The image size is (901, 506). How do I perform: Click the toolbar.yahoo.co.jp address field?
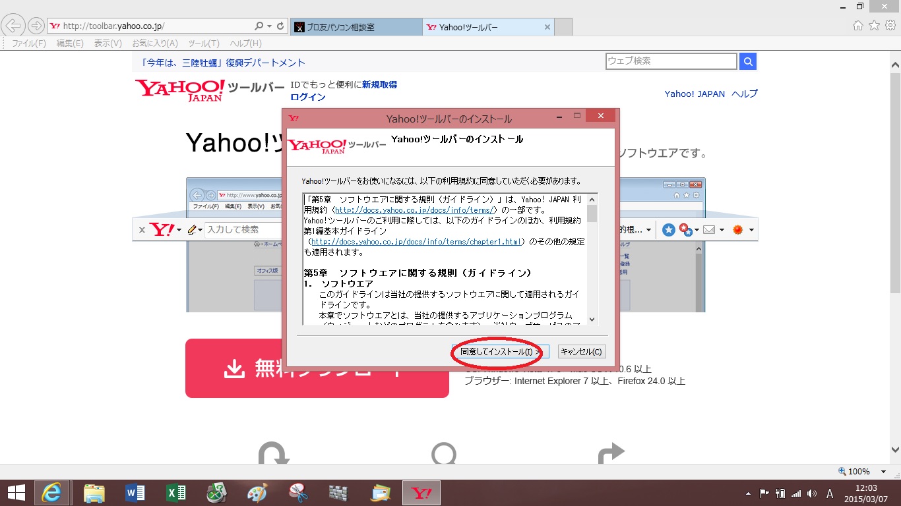coord(152,26)
